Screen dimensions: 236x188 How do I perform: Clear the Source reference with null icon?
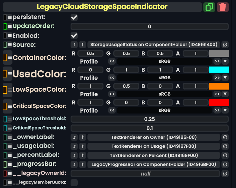coord(225,45)
